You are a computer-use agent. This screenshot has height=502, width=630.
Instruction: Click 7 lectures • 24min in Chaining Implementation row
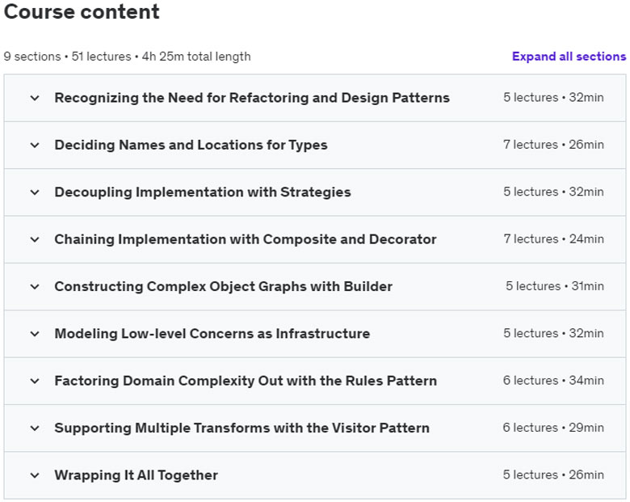[553, 239]
